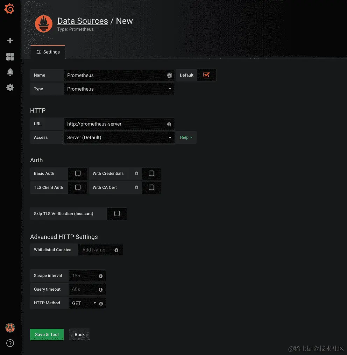Click the 'HTTP Method' label
Screen dimensions: 347x355
pyautogui.click(x=47, y=303)
